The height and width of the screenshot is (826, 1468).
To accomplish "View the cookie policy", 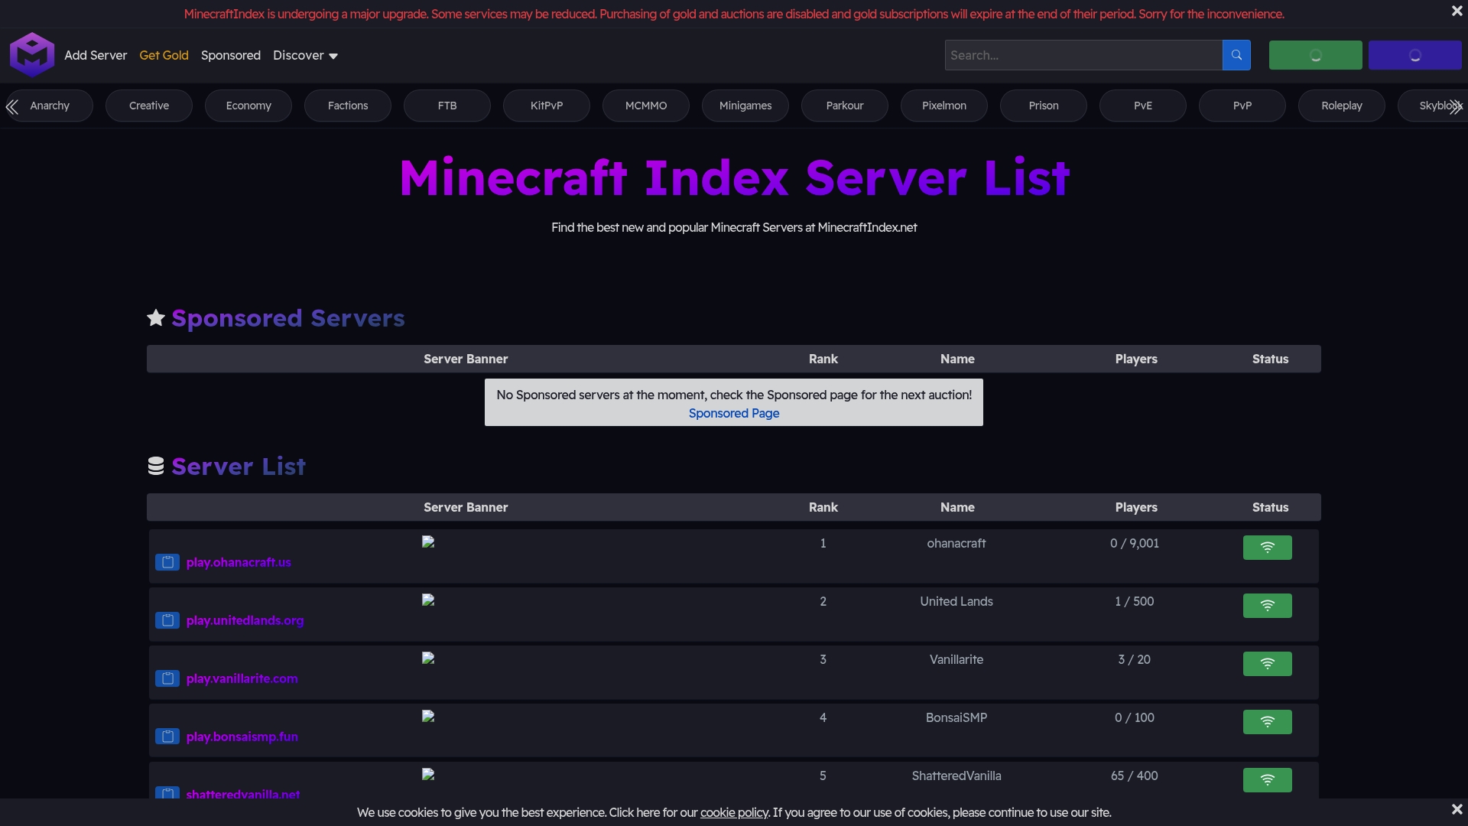I will (x=734, y=813).
